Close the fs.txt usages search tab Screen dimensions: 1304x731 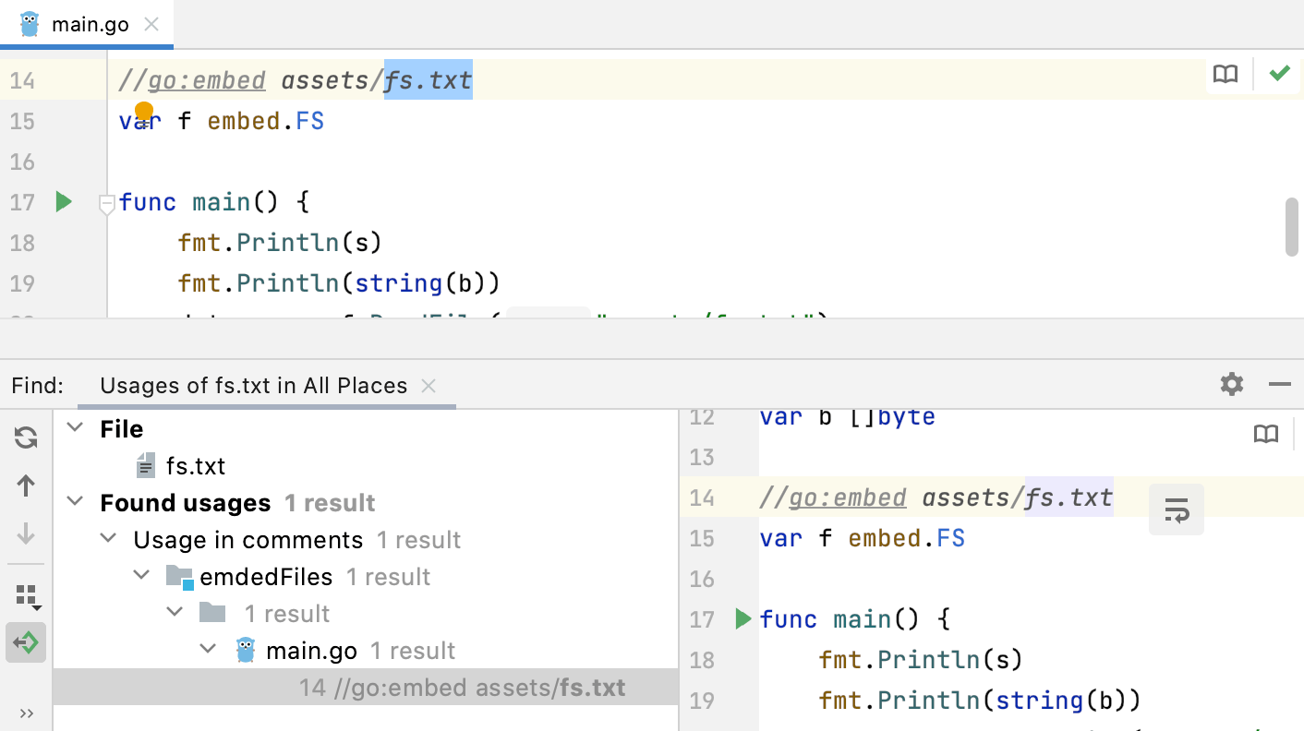pos(428,386)
